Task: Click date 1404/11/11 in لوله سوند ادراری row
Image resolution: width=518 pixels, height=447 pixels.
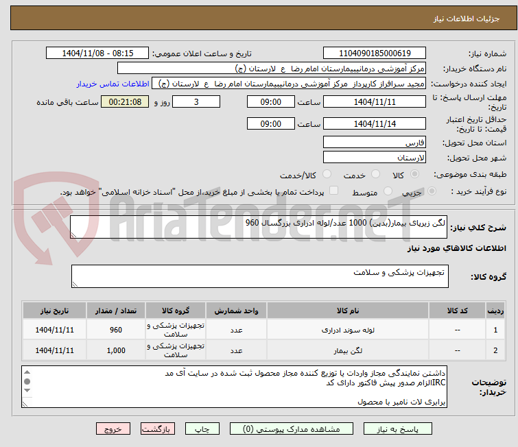Action: click(54, 330)
